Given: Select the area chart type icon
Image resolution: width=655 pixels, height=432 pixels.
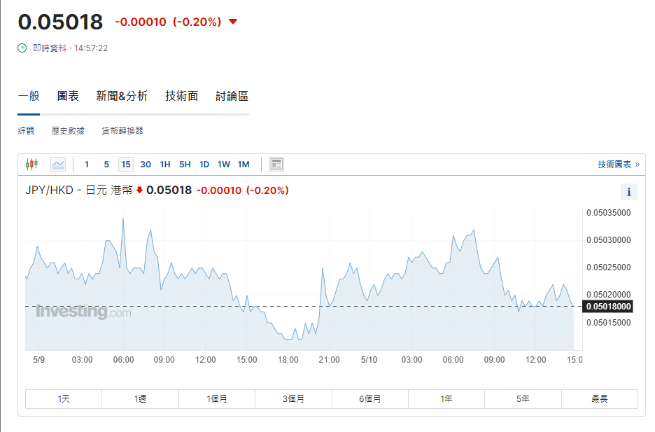Looking at the screenshot, I should click(x=58, y=165).
